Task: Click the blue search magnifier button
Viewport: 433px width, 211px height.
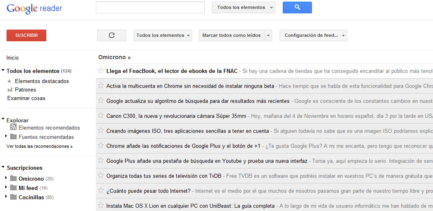Action: (297, 7)
